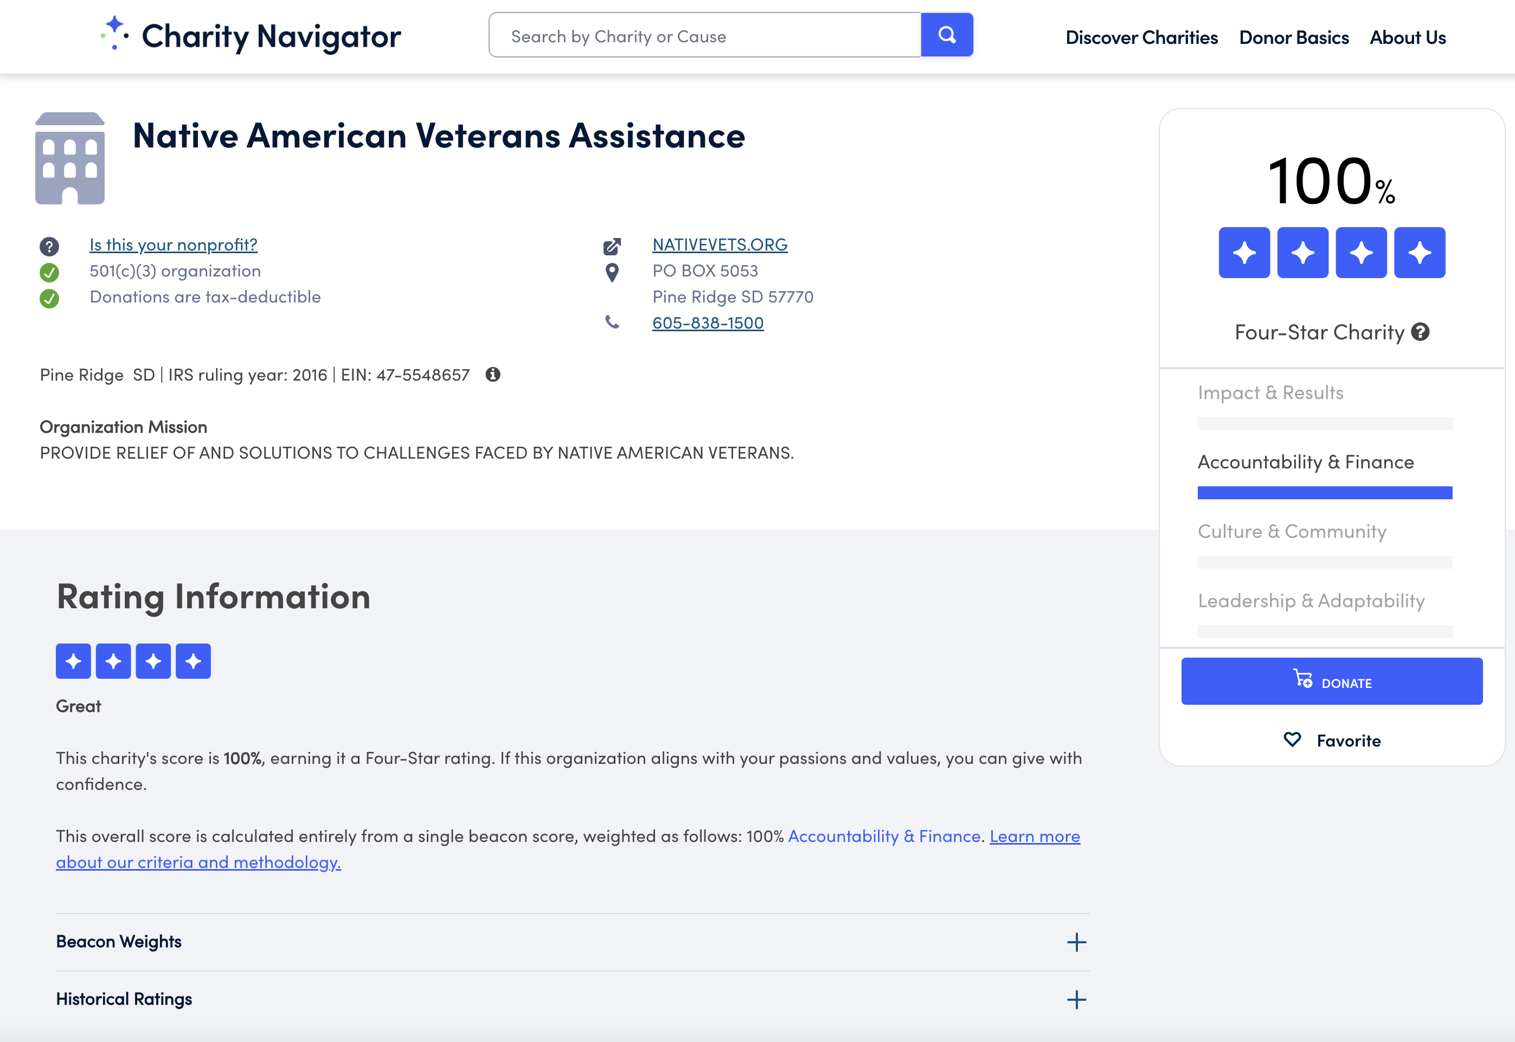Click the phone icon beside 605-838-1500
The height and width of the screenshot is (1042, 1515).
(x=612, y=322)
